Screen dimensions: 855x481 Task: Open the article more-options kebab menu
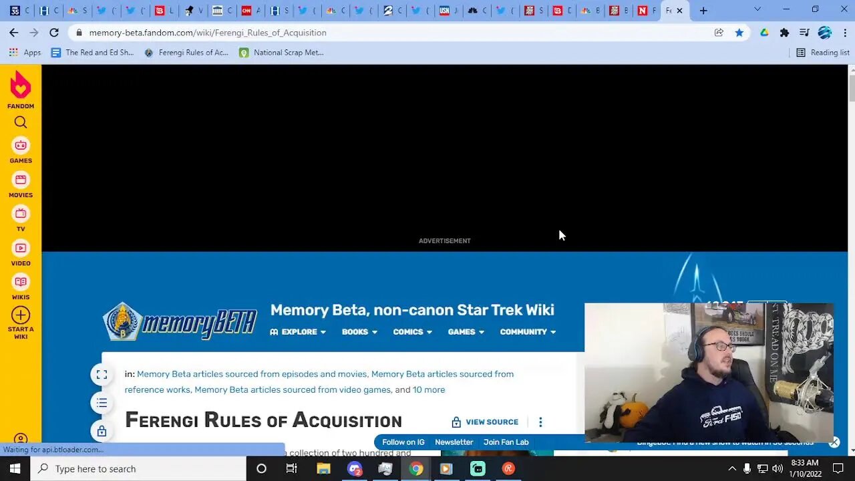click(540, 422)
